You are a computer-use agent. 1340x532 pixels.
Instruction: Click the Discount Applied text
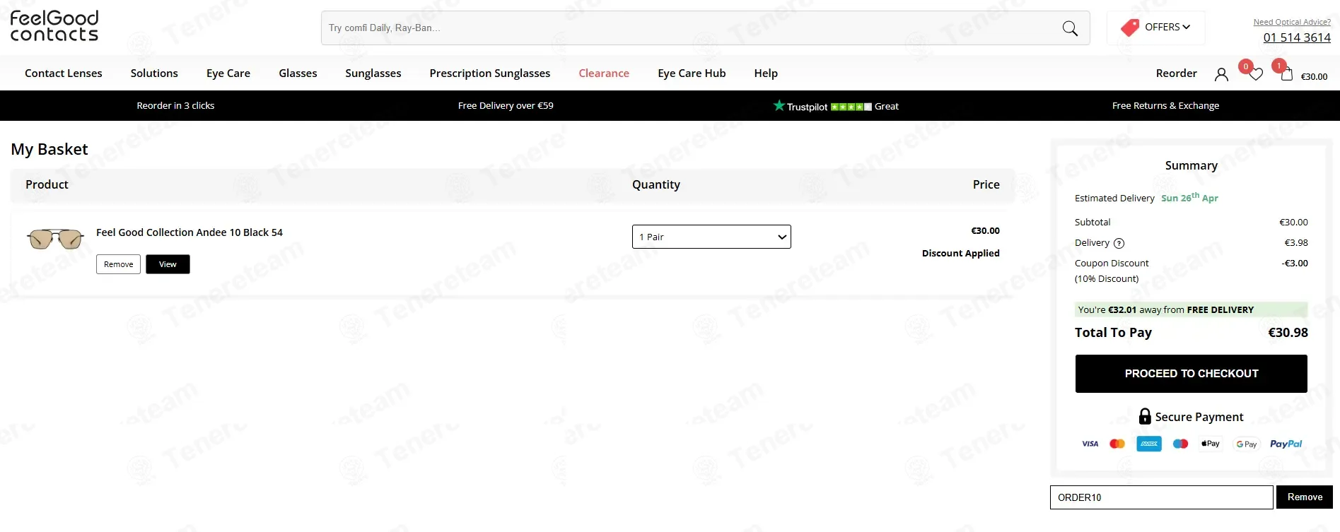coord(961,253)
